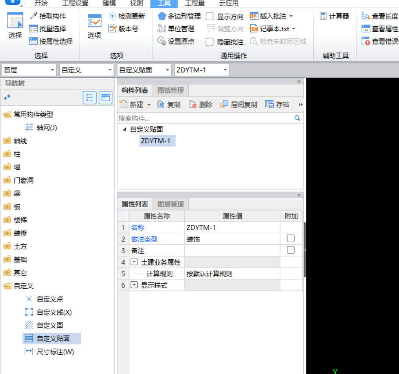The image size is (399, 374).
Task: Select ZDYTM-1 in component list
Action: [x=157, y=141]
